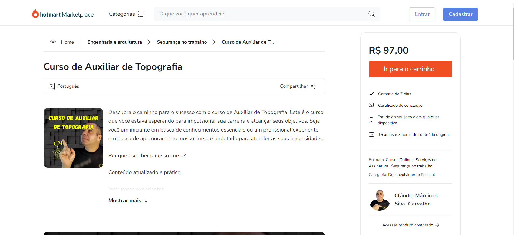This screenshot has height=235, width=514.
Task: Click the Compartilhar link
Action: 294,86
